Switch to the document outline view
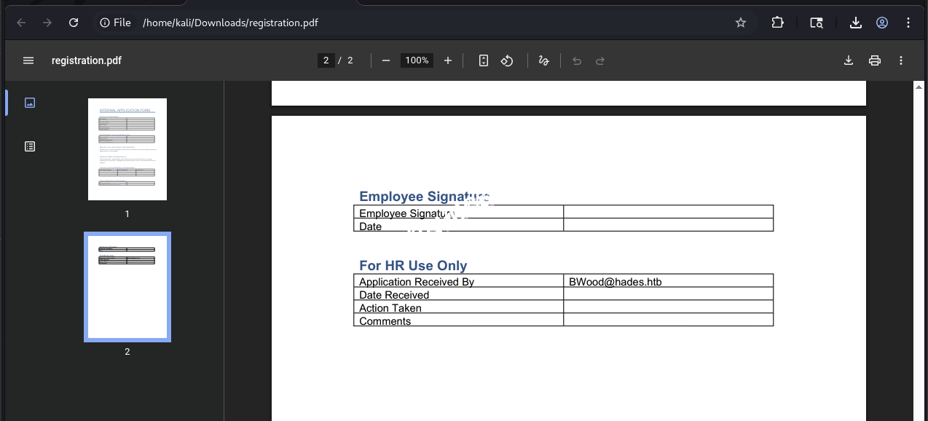 (29, 146)
